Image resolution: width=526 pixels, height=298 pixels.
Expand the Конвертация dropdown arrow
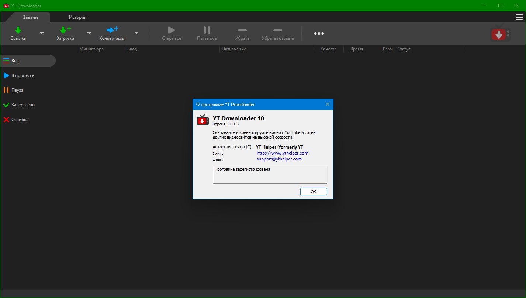[x=136, y=33]
